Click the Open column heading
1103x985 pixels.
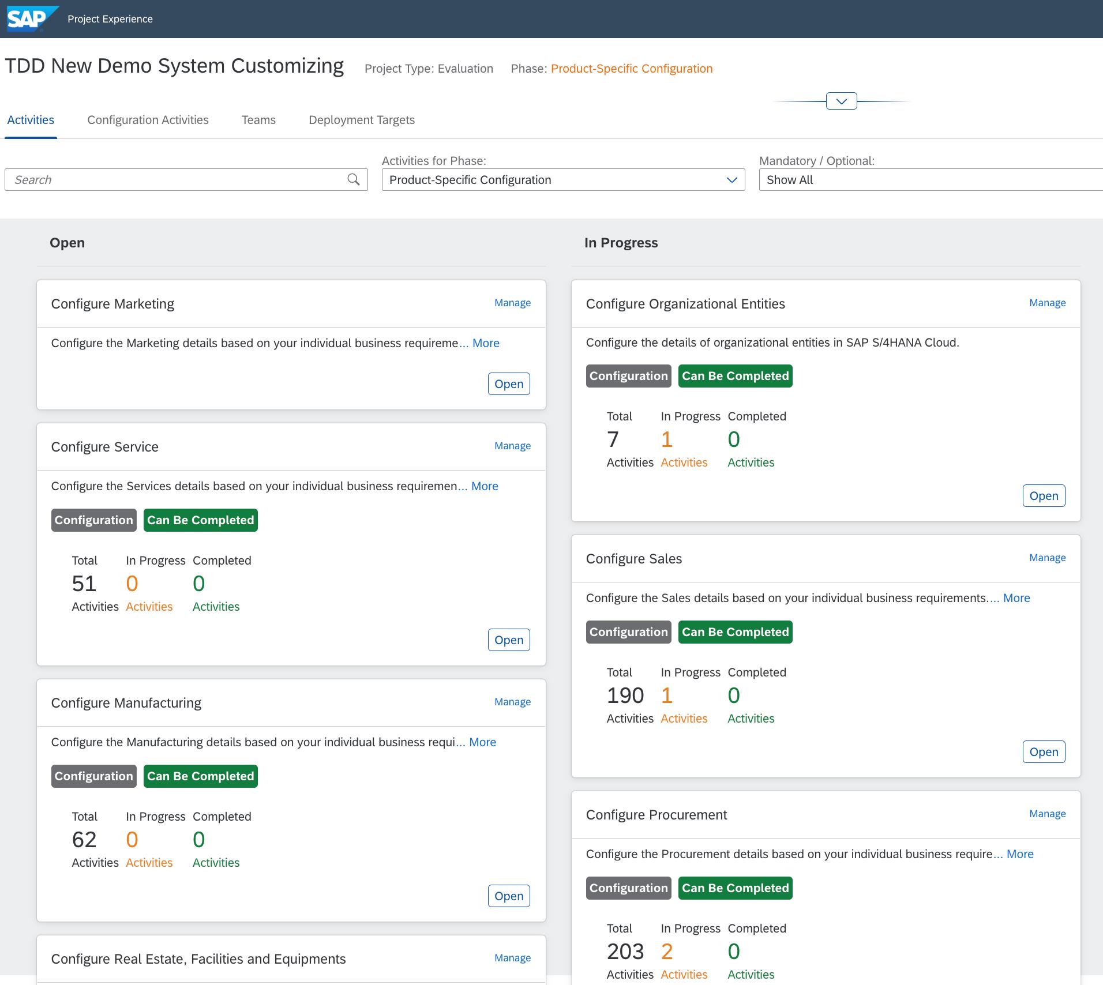click(x=67, y=243)
